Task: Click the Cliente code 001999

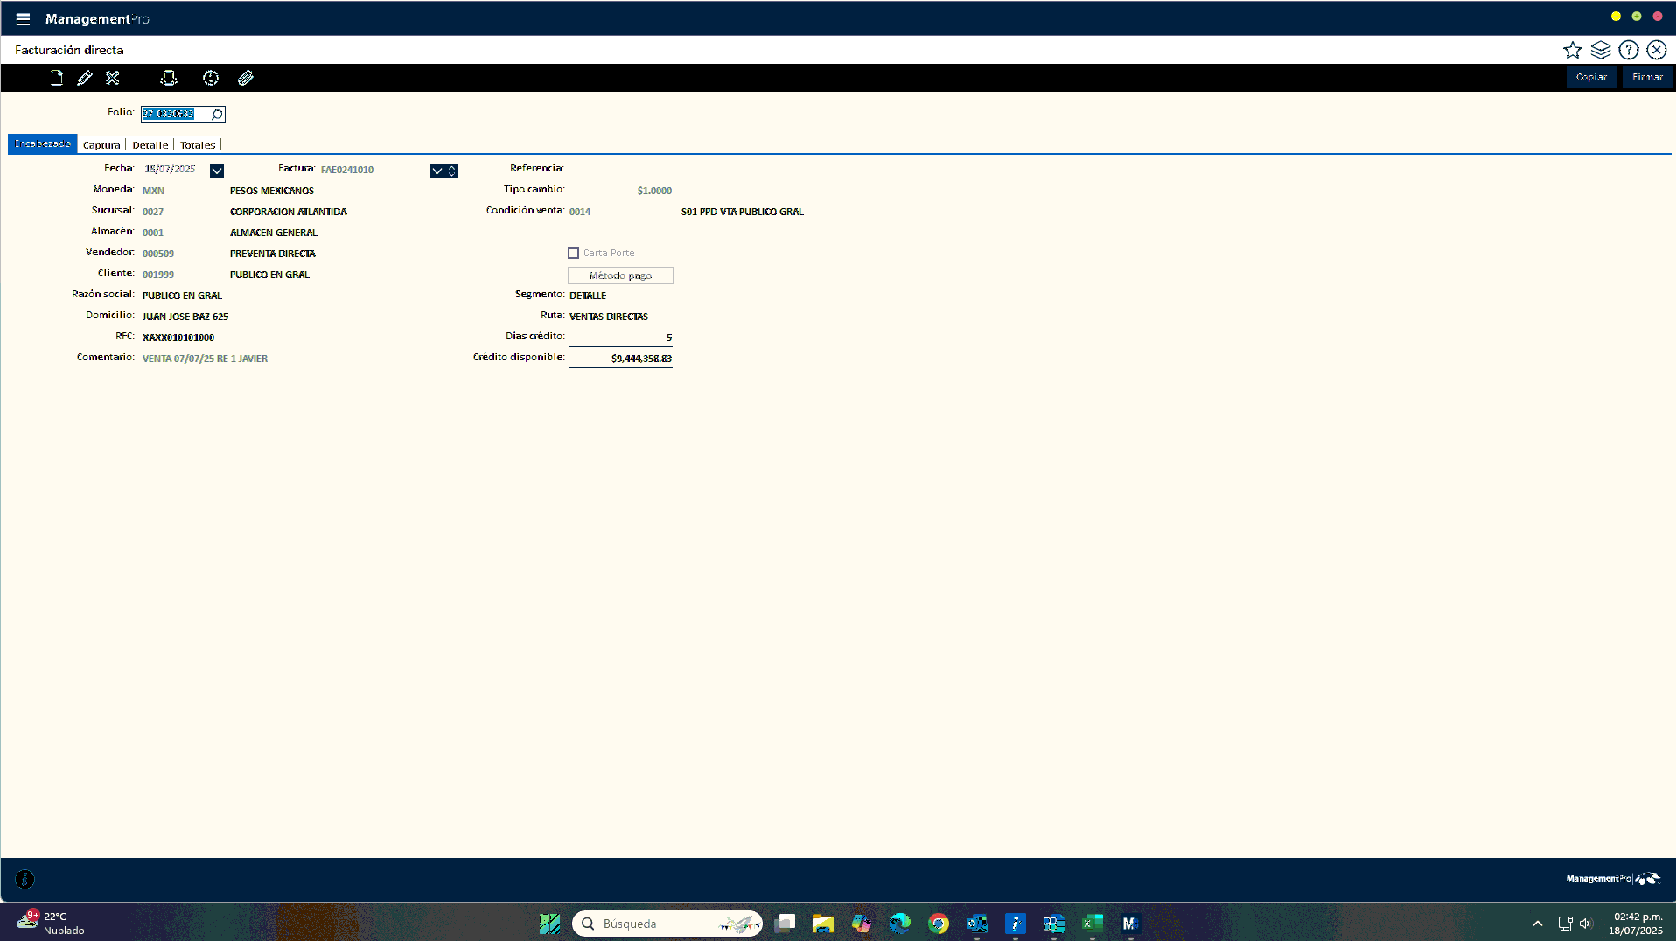Action: [x=158, y=275]
